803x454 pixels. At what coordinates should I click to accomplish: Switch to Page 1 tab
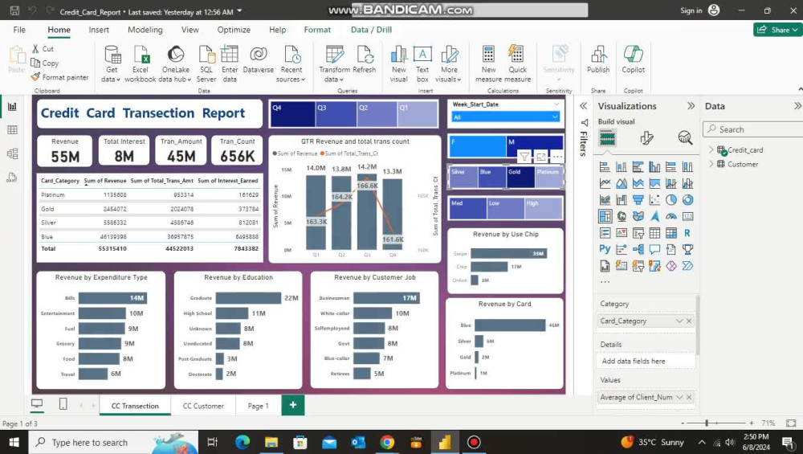258,406
